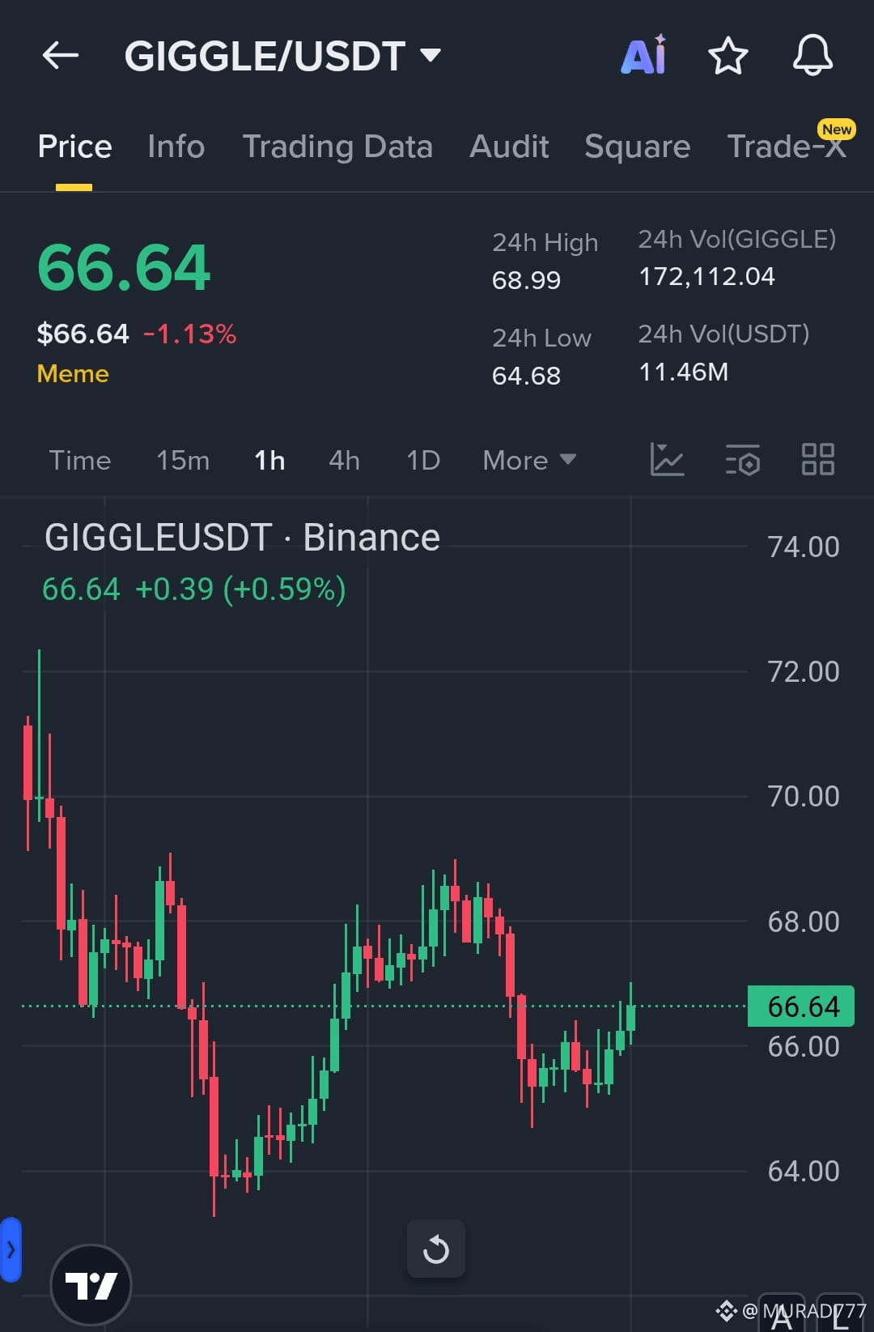Image resolution: width=874 pixels, height=1332 pixels.
Task: Switch to the Price tab
Action: coord(74,147)
